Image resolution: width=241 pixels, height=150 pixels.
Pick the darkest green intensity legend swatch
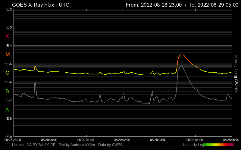click(x=205, y=145)
